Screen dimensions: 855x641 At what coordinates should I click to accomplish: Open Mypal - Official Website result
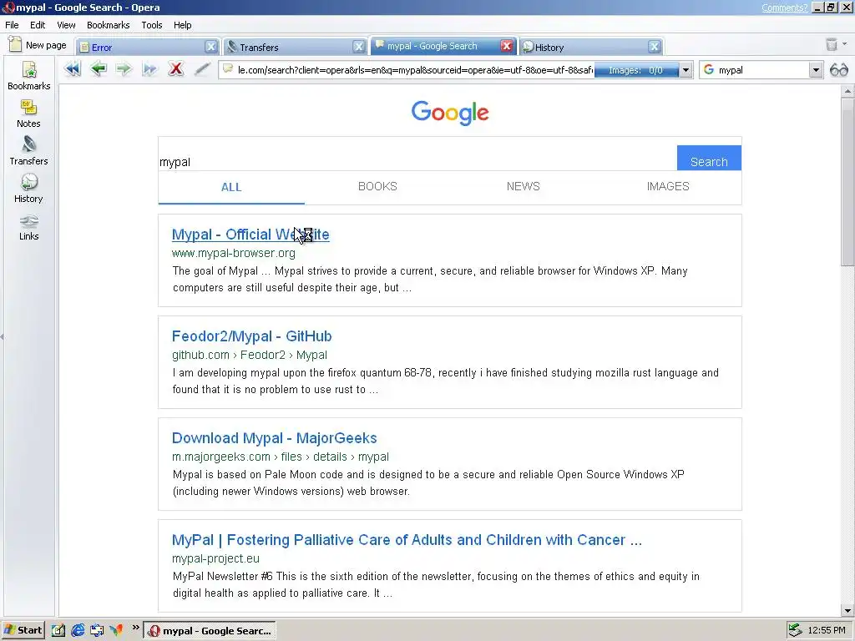(x=250, y=235)
